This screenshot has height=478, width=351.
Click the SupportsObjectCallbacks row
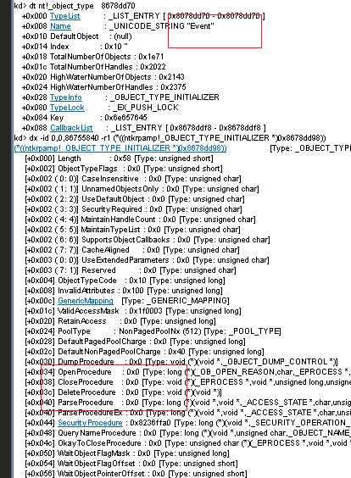point(148,240)
